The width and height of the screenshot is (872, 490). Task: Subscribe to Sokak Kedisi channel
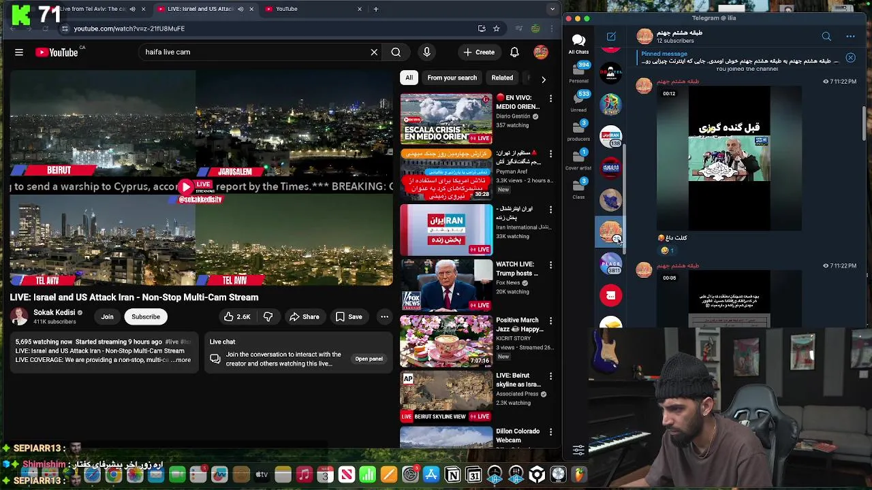point(146,316)
